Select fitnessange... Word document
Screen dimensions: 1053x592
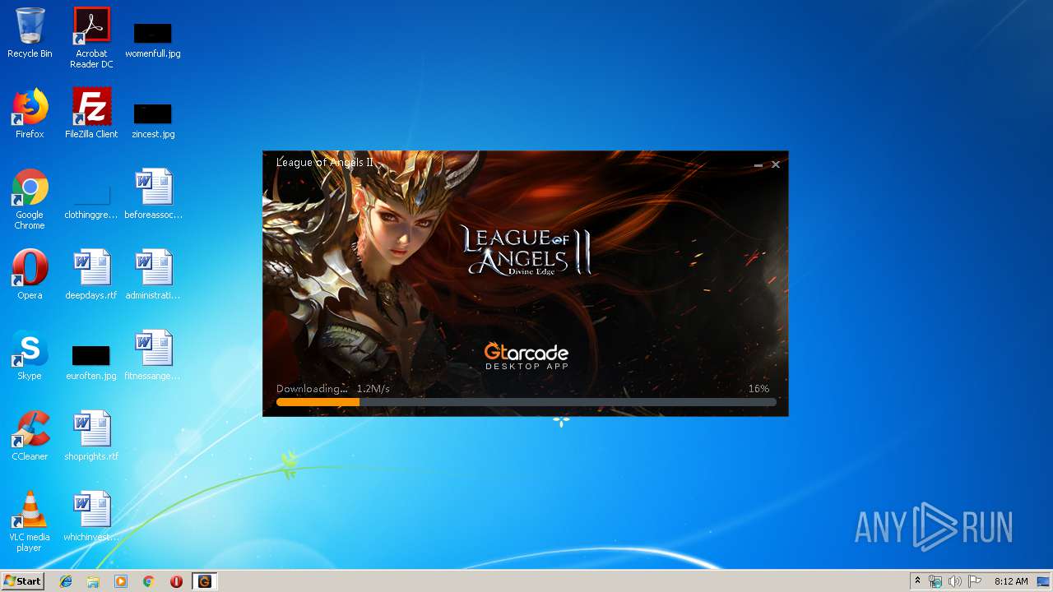click(153, 355)
